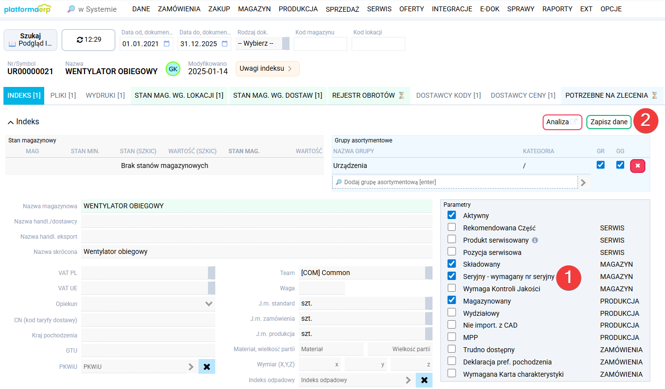Collapse the Indeks section chevron
The height and width of the screenshot is (389, 665).
pyautogui.click(x=10, y=121)
